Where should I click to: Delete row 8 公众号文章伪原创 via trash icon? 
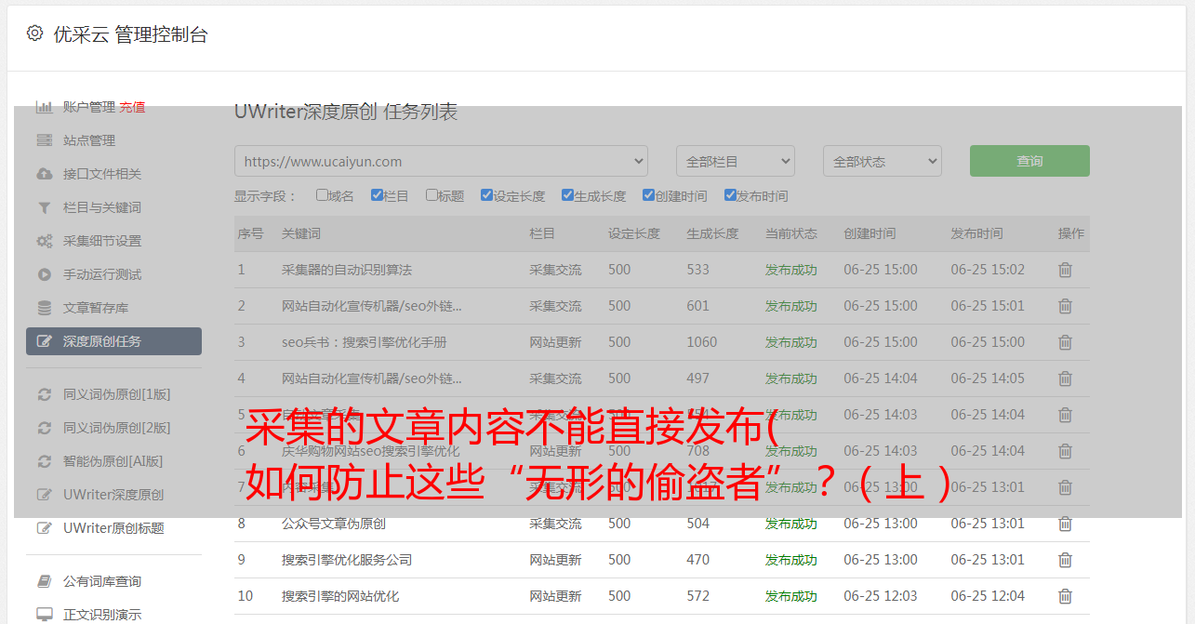click(1065, 524)
